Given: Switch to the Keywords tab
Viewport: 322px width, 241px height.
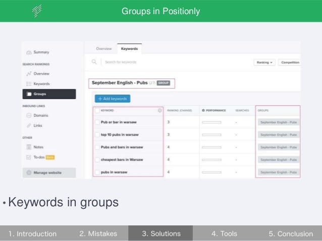Looking at the screenshot, I should pyautogui.click(x=129, y=49).
